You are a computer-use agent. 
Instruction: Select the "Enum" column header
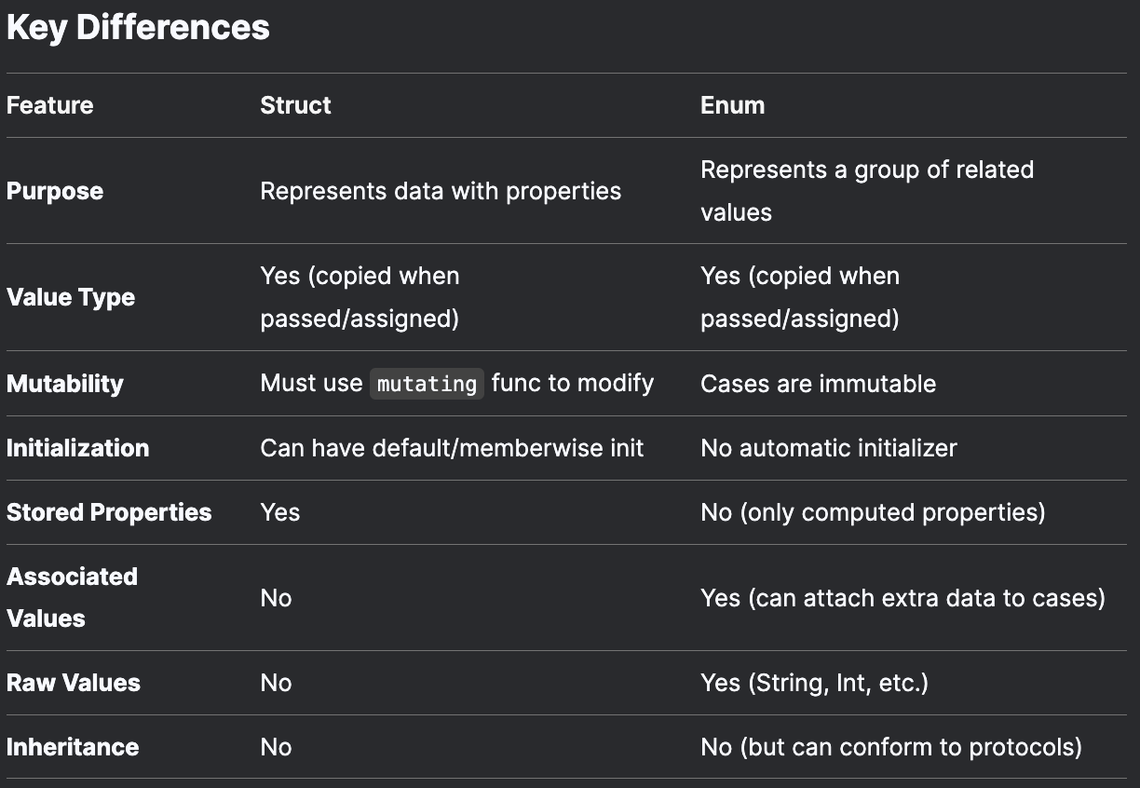point(732,105)
